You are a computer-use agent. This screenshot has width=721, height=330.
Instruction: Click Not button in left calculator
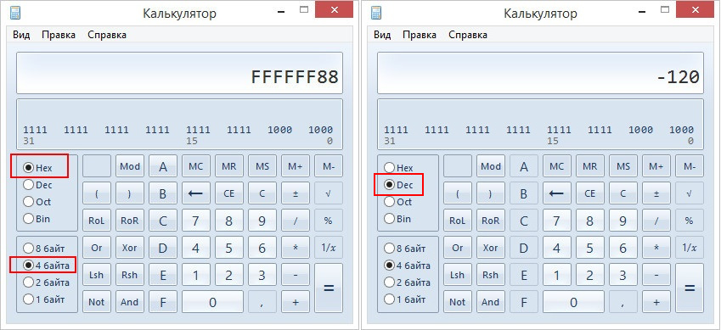(97, 302)
